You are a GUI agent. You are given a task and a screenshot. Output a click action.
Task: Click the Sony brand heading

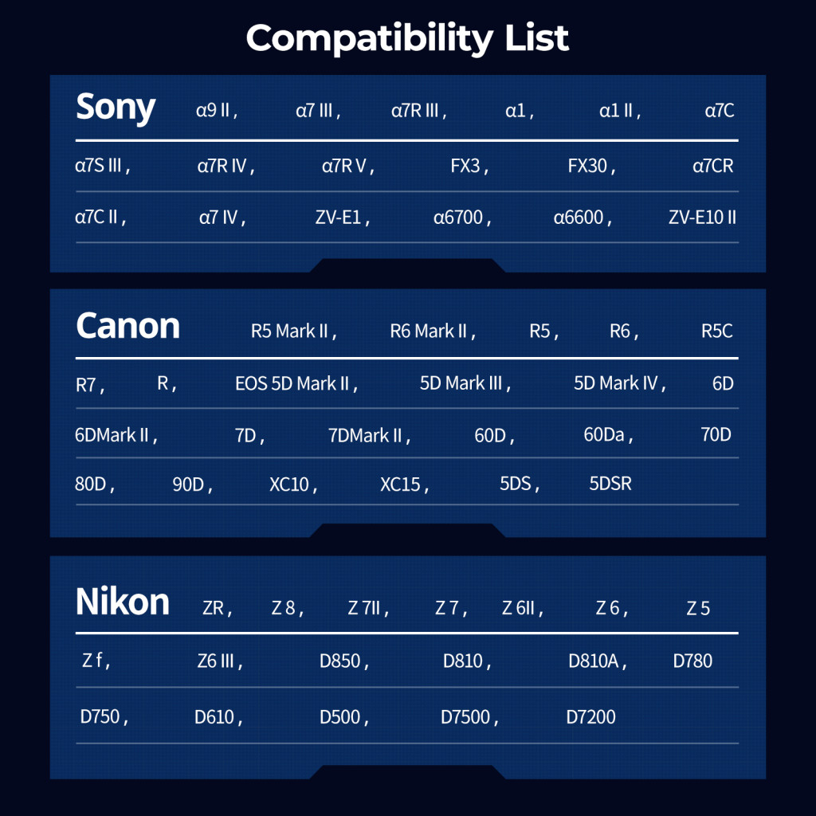pos(116,107)
